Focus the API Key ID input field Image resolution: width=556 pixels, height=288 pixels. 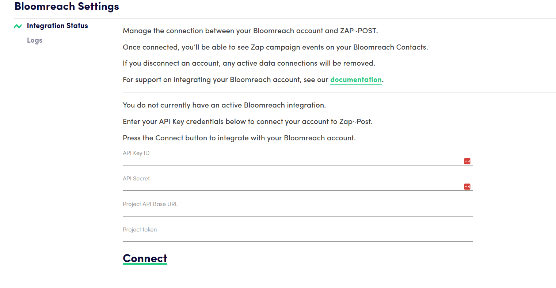[x=256, y=160]
